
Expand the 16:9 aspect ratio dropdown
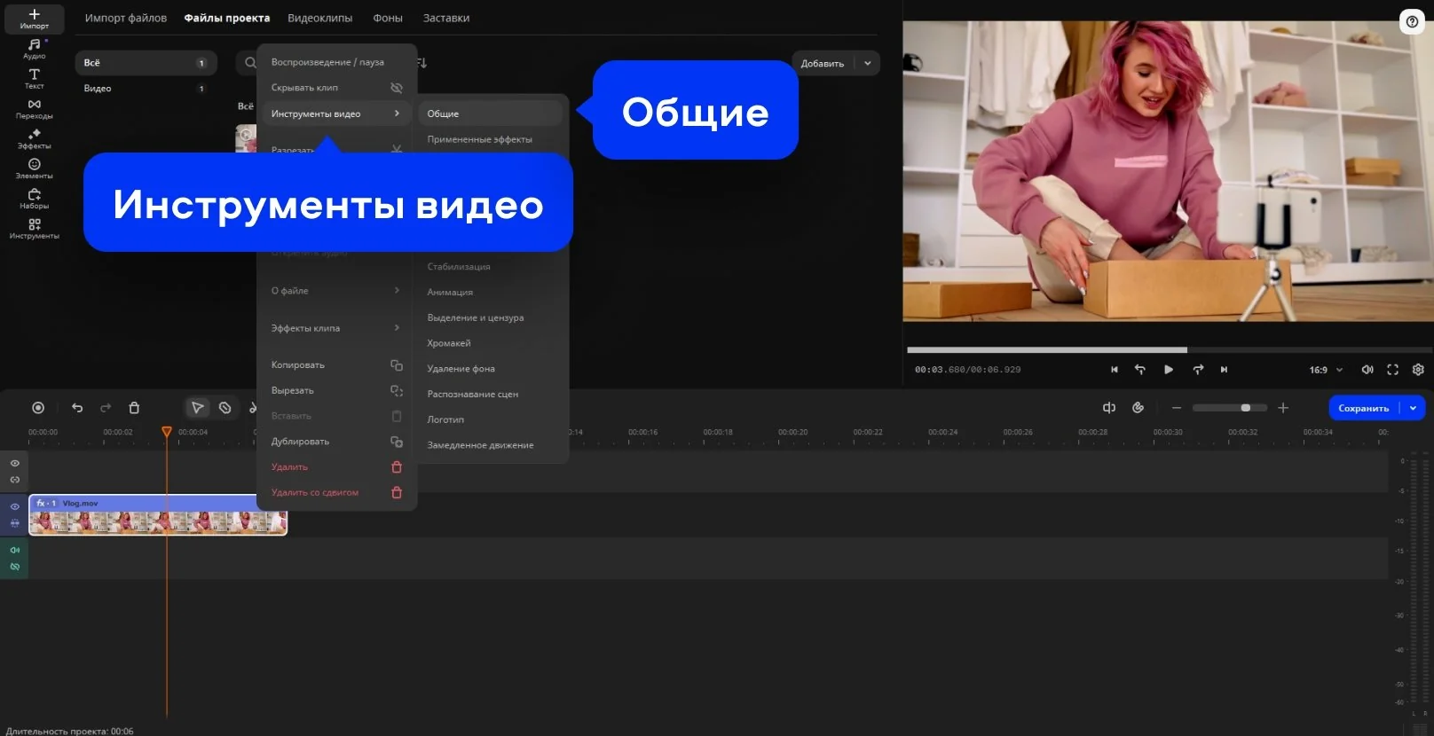coord(1326,370)
